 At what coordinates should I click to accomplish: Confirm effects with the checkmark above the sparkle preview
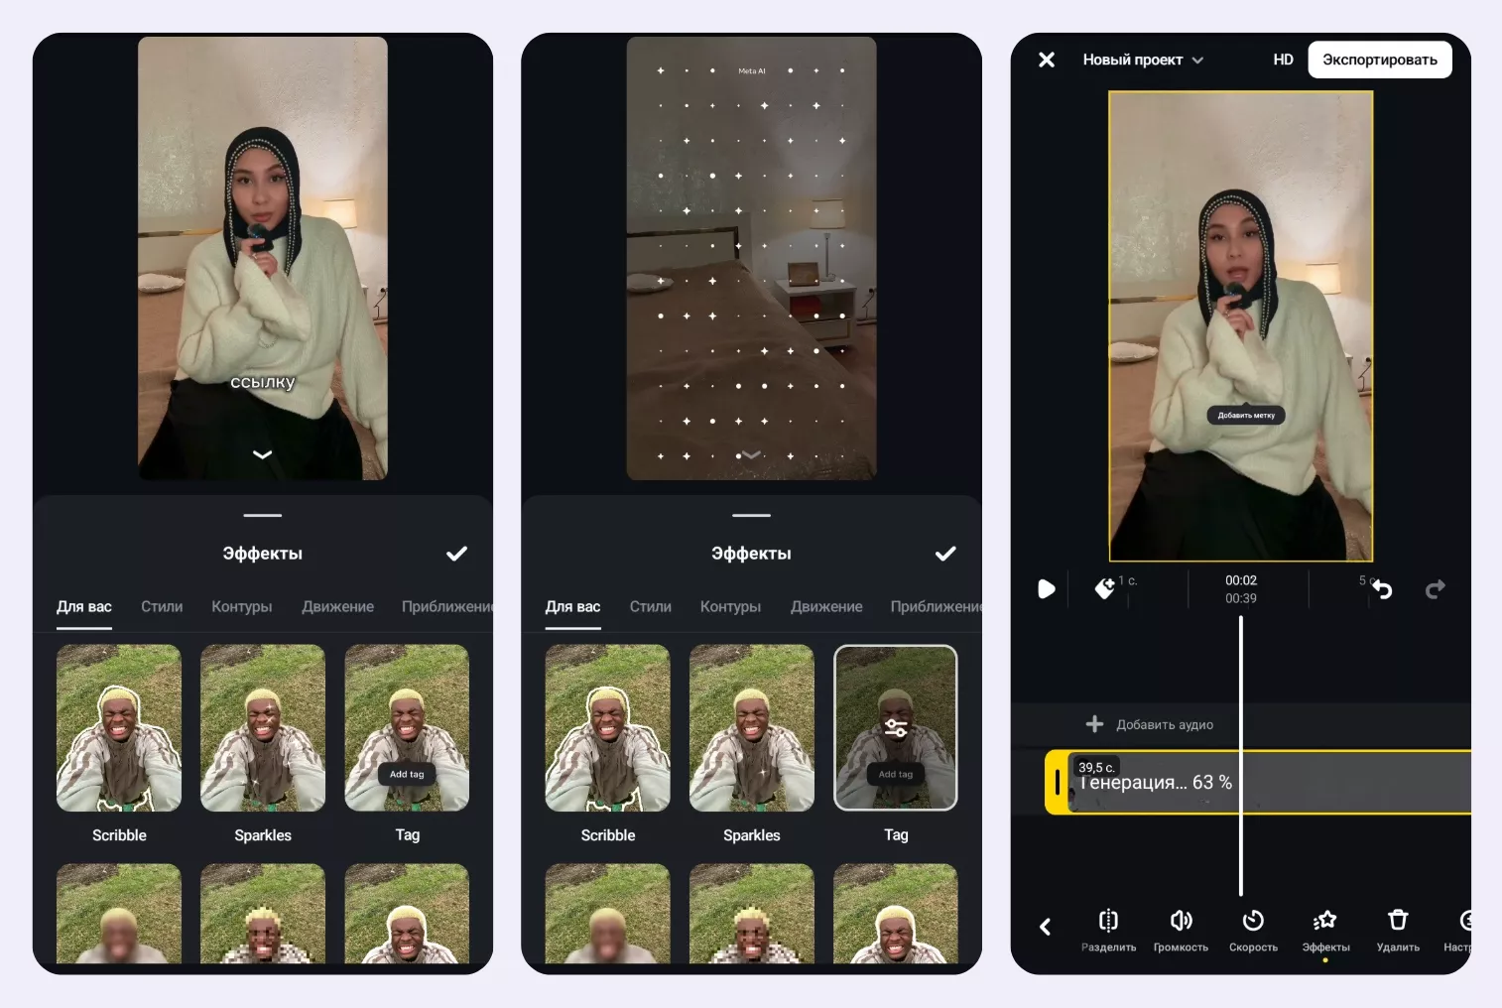coord(945,554)
